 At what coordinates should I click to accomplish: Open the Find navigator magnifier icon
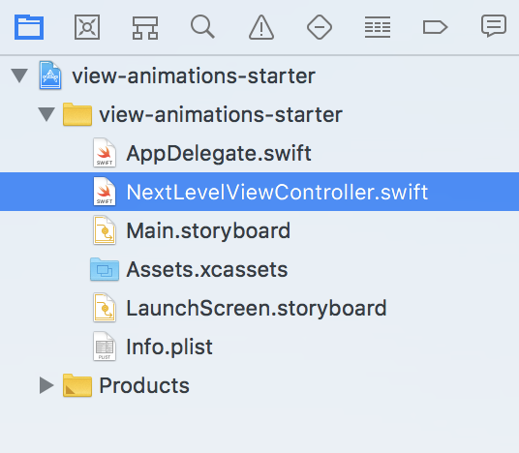(202, 27)
